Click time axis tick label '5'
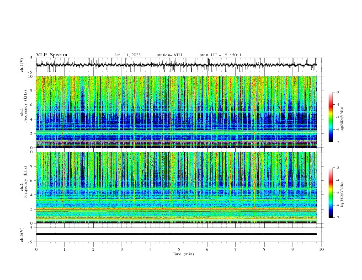This screenshot has width=362, height=280. 179,249
